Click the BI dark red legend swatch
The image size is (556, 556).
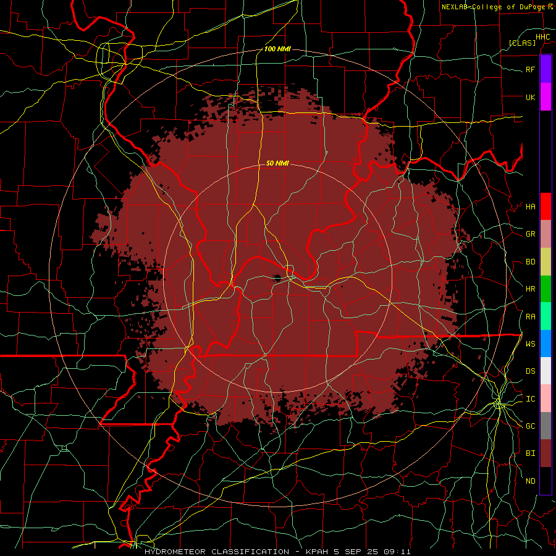tap(545, 453)
